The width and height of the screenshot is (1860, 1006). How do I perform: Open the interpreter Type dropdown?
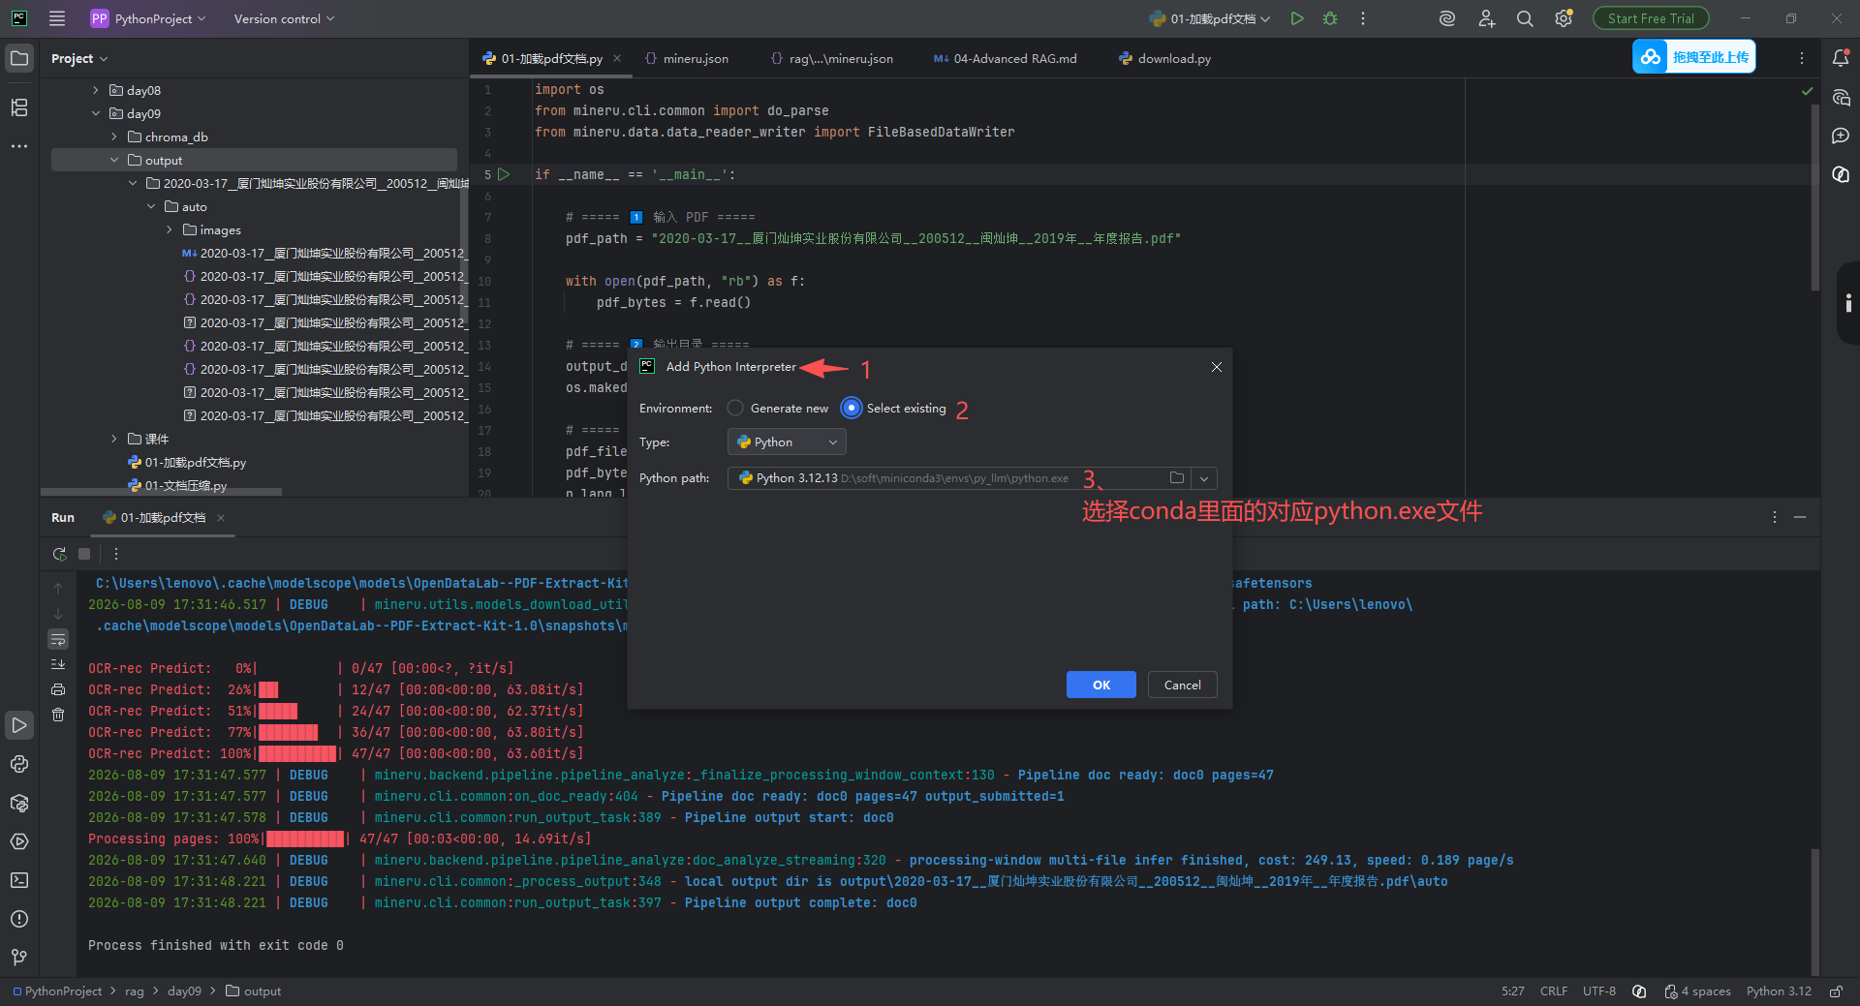click(x=787, y=442)
